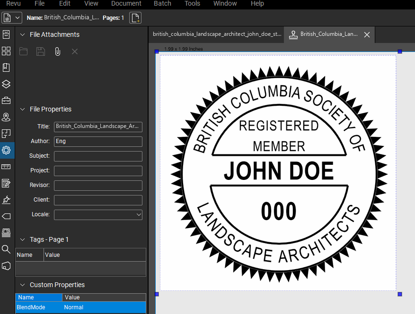The image size is (415, 314).
Task: Open the File Access panel icon
Action: (6, 34)
